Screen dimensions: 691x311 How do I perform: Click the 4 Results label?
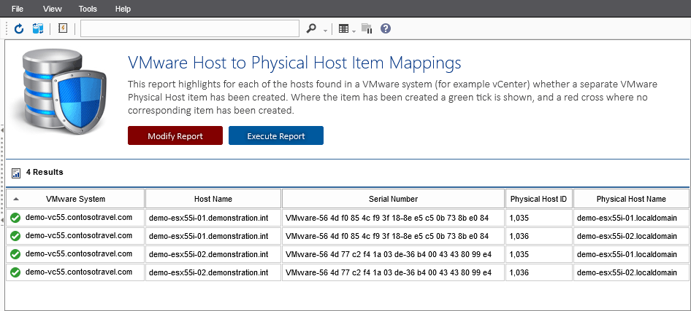tap(45, 172)
